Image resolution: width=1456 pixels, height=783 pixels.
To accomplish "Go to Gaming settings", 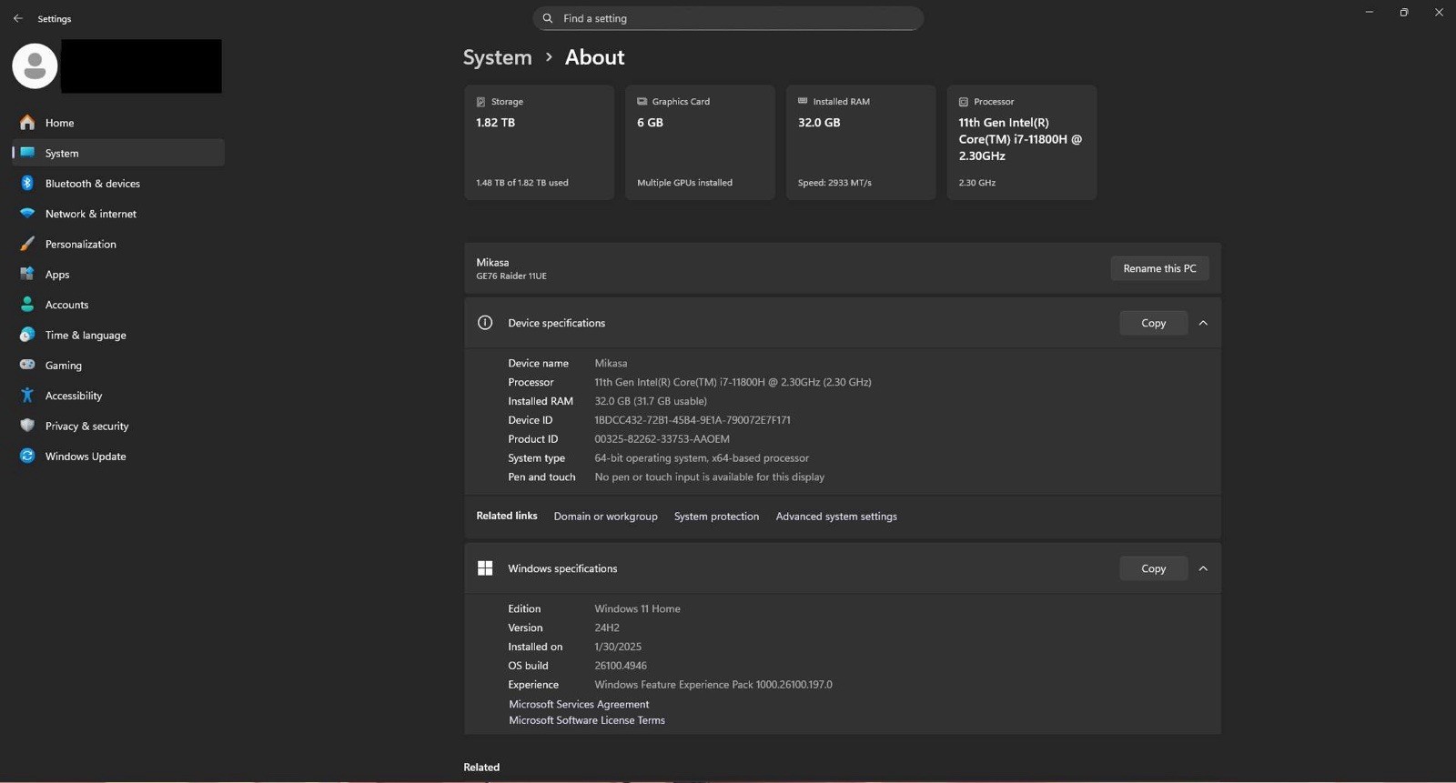I will 118,365.
